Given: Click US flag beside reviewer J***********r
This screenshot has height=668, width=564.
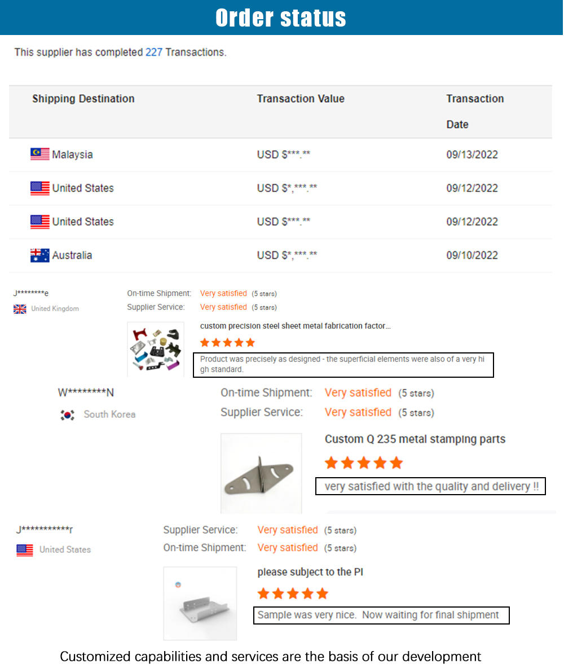Looking at the screenshot, I should tap(25, 550).
